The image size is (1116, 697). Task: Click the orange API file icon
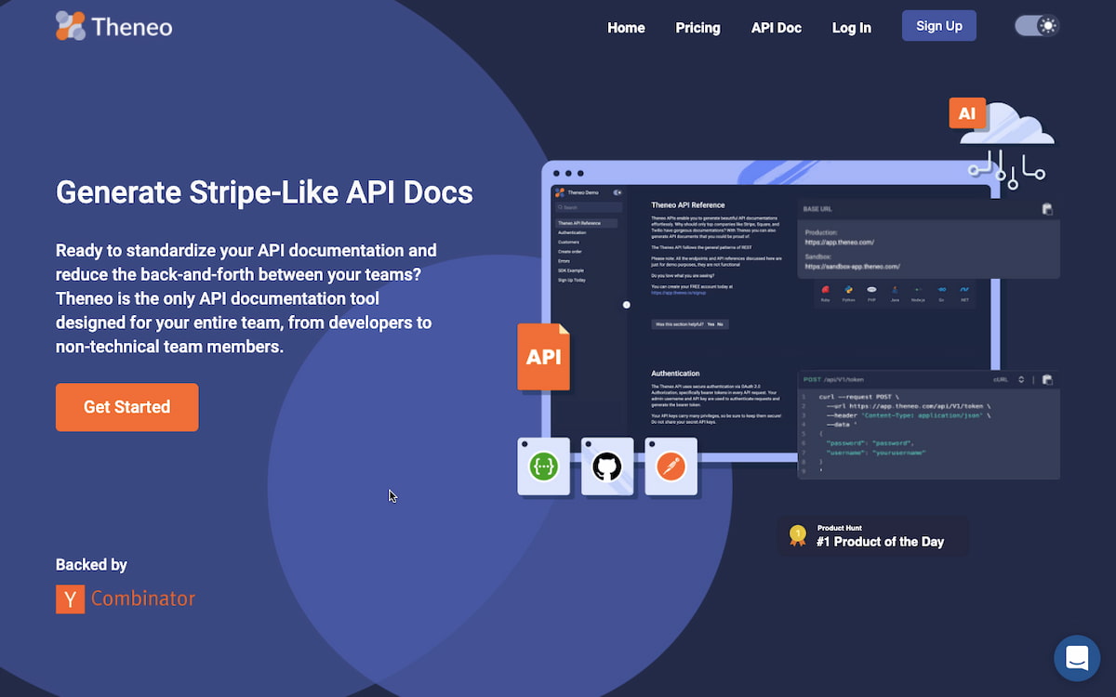[x=543, y=356]
